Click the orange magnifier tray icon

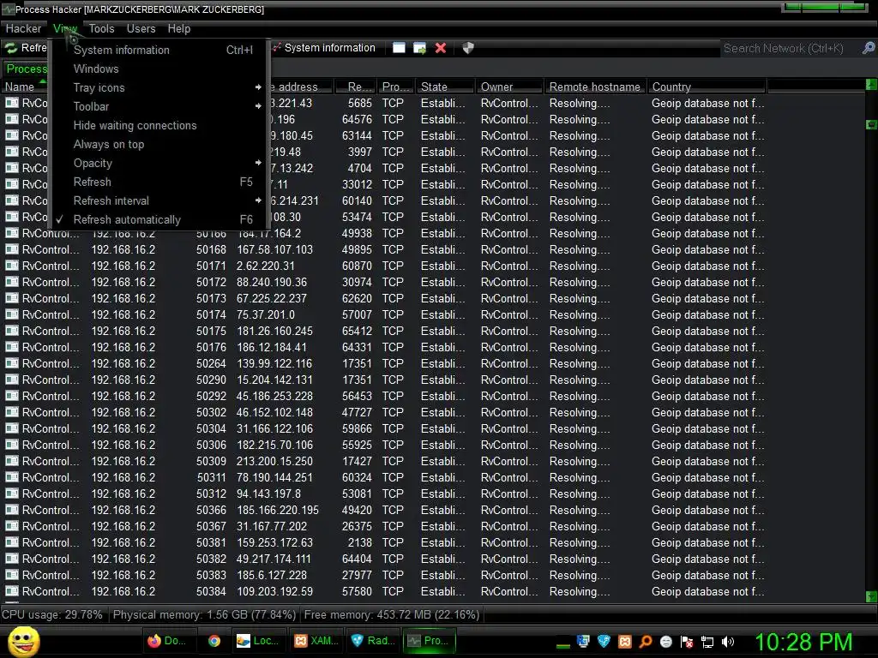point(645,642)
